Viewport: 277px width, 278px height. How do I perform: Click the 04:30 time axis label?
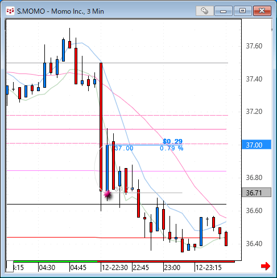pos(47,268)
